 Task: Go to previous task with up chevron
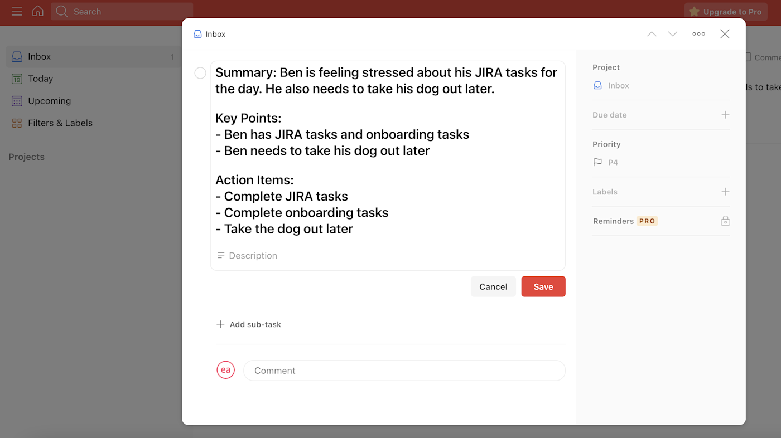(x=652, y=34)
